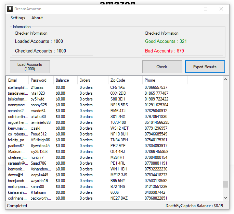Select the taradavies... account row

[115, 93]
